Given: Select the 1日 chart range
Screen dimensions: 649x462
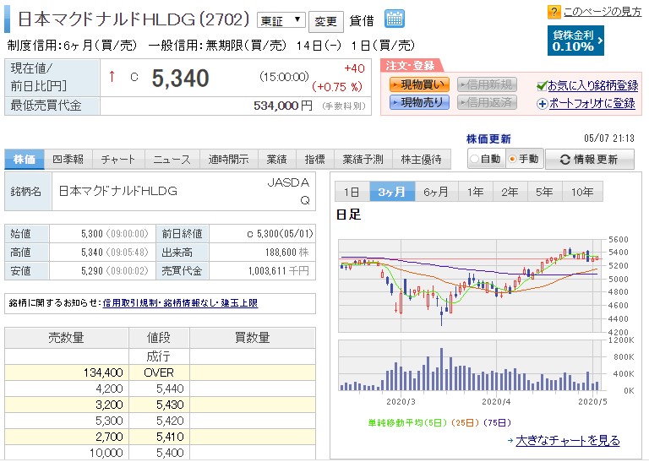Looking at the screenshot, I should click(x=352, y=192).
